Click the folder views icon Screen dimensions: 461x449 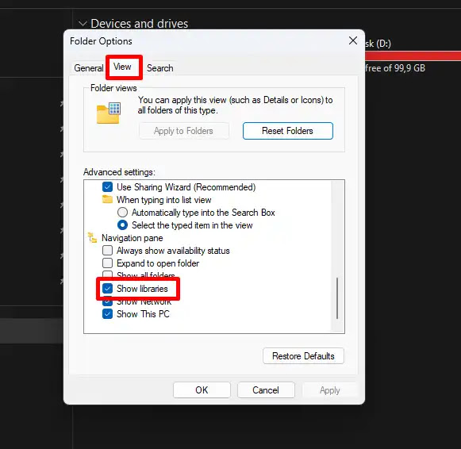coord(109,113)
